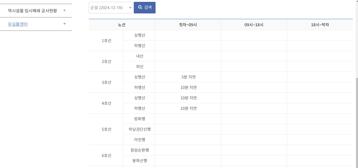The image size is (358, 168).
Task: Select the 5호선 row label
Action: click(x=106, y=129)
